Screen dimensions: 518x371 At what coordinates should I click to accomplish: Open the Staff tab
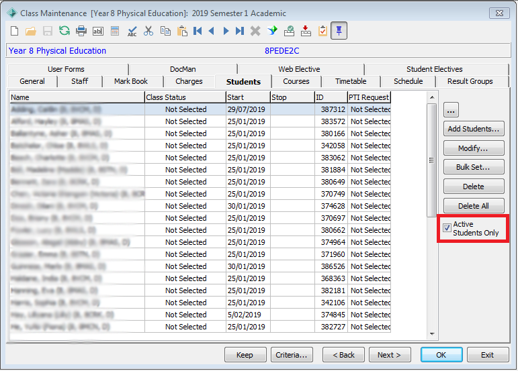tap(80, 81)
